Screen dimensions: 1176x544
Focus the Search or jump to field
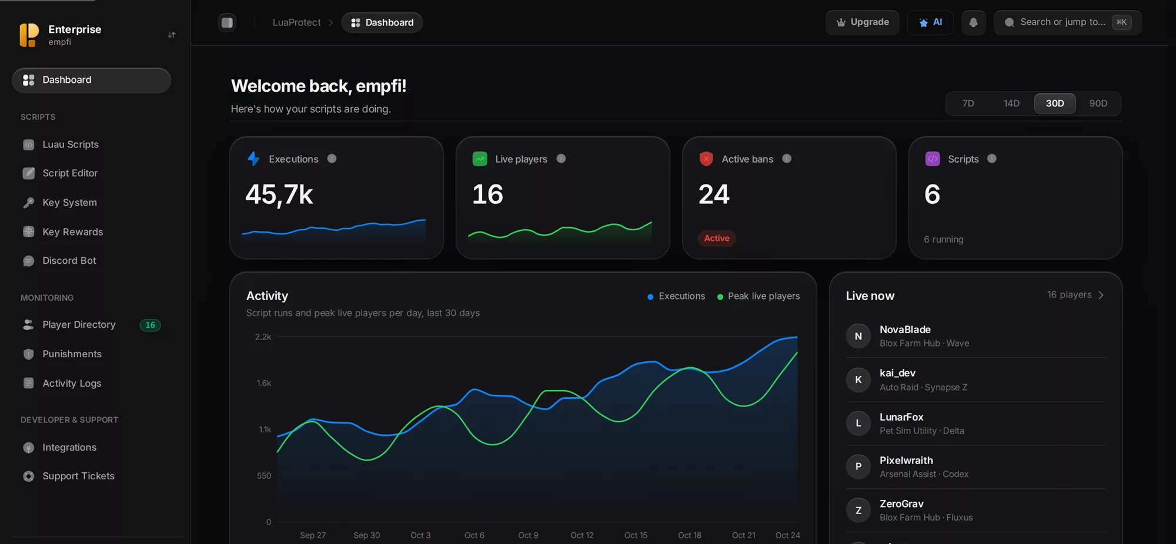pos(1068,22)
